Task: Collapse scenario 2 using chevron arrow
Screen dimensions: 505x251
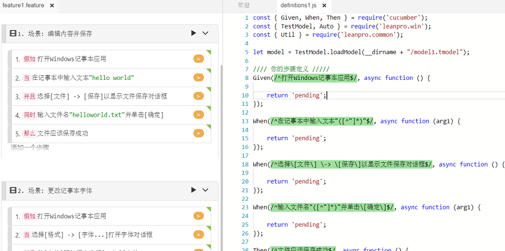Action: point(206,190)
